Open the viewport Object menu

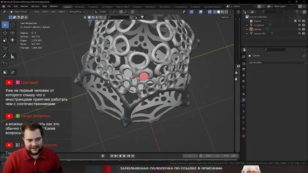tap(62, 12)
